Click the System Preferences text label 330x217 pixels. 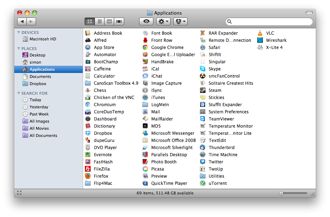[x=228, y=112]
